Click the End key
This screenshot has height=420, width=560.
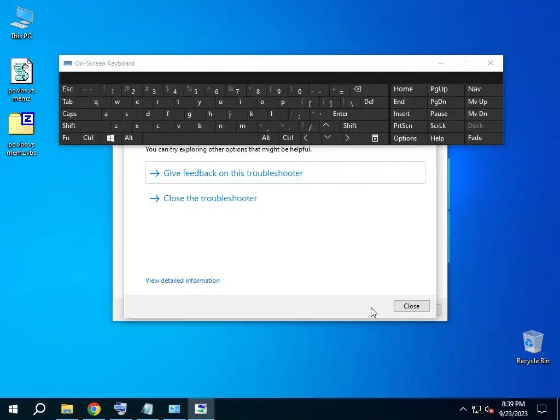[x=408, y=102]
